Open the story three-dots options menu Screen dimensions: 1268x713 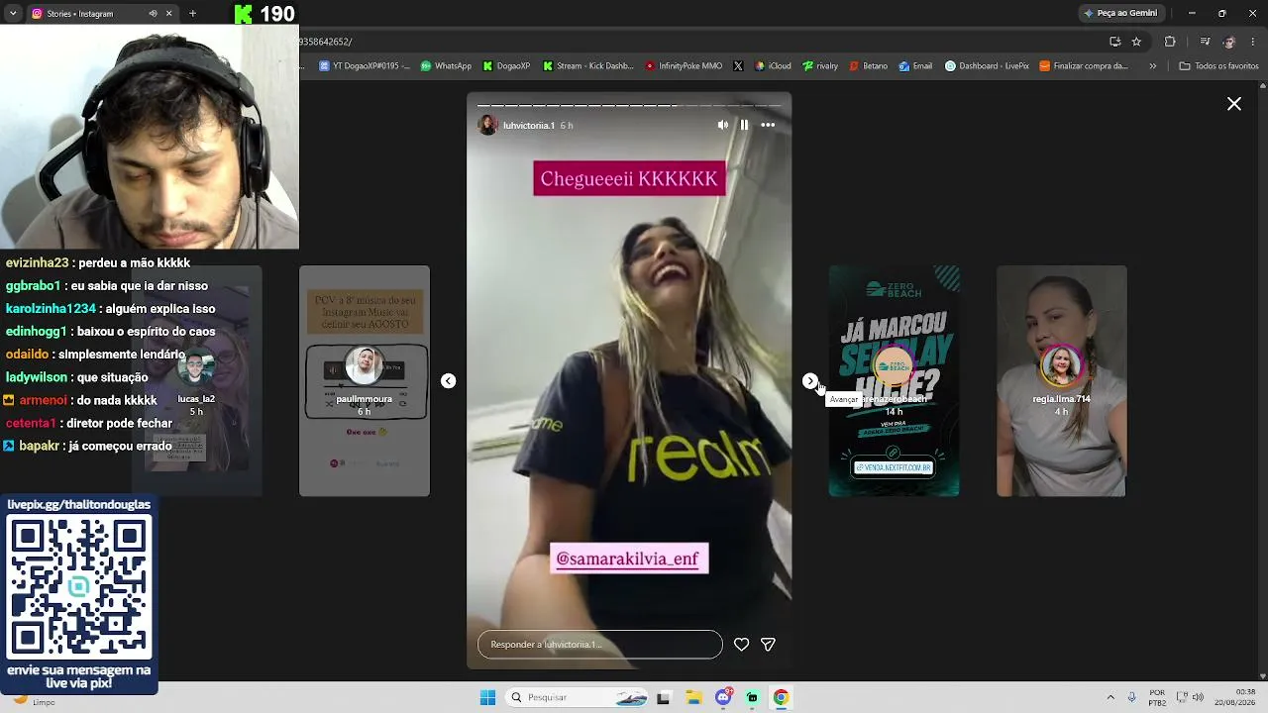click(x=768, y=125)
